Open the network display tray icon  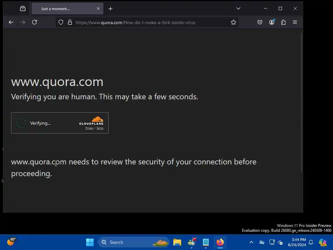click(272, 242)
